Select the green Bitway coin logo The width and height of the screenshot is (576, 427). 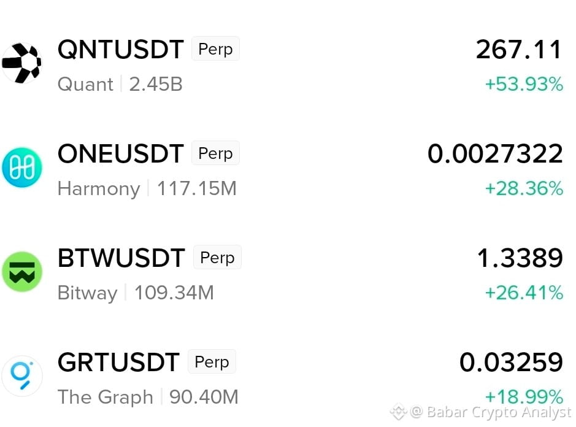21,272
